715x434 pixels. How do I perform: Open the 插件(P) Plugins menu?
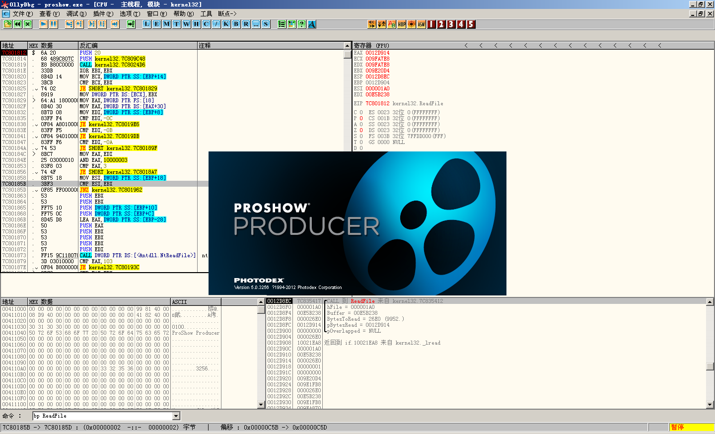[x=103, y=14]
